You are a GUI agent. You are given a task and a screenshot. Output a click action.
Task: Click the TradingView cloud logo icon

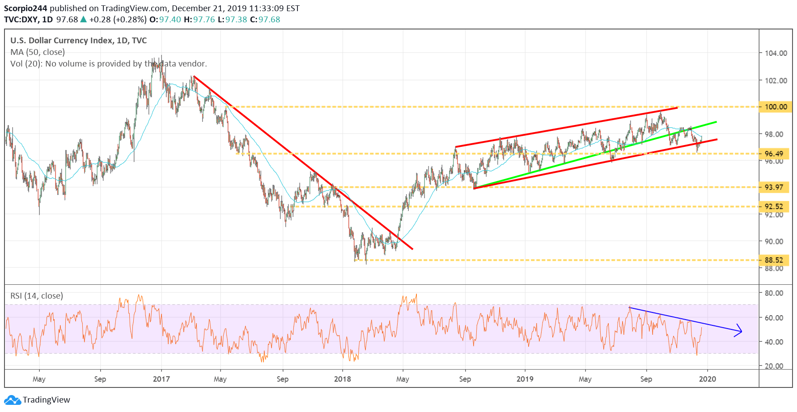coord(13,400)
